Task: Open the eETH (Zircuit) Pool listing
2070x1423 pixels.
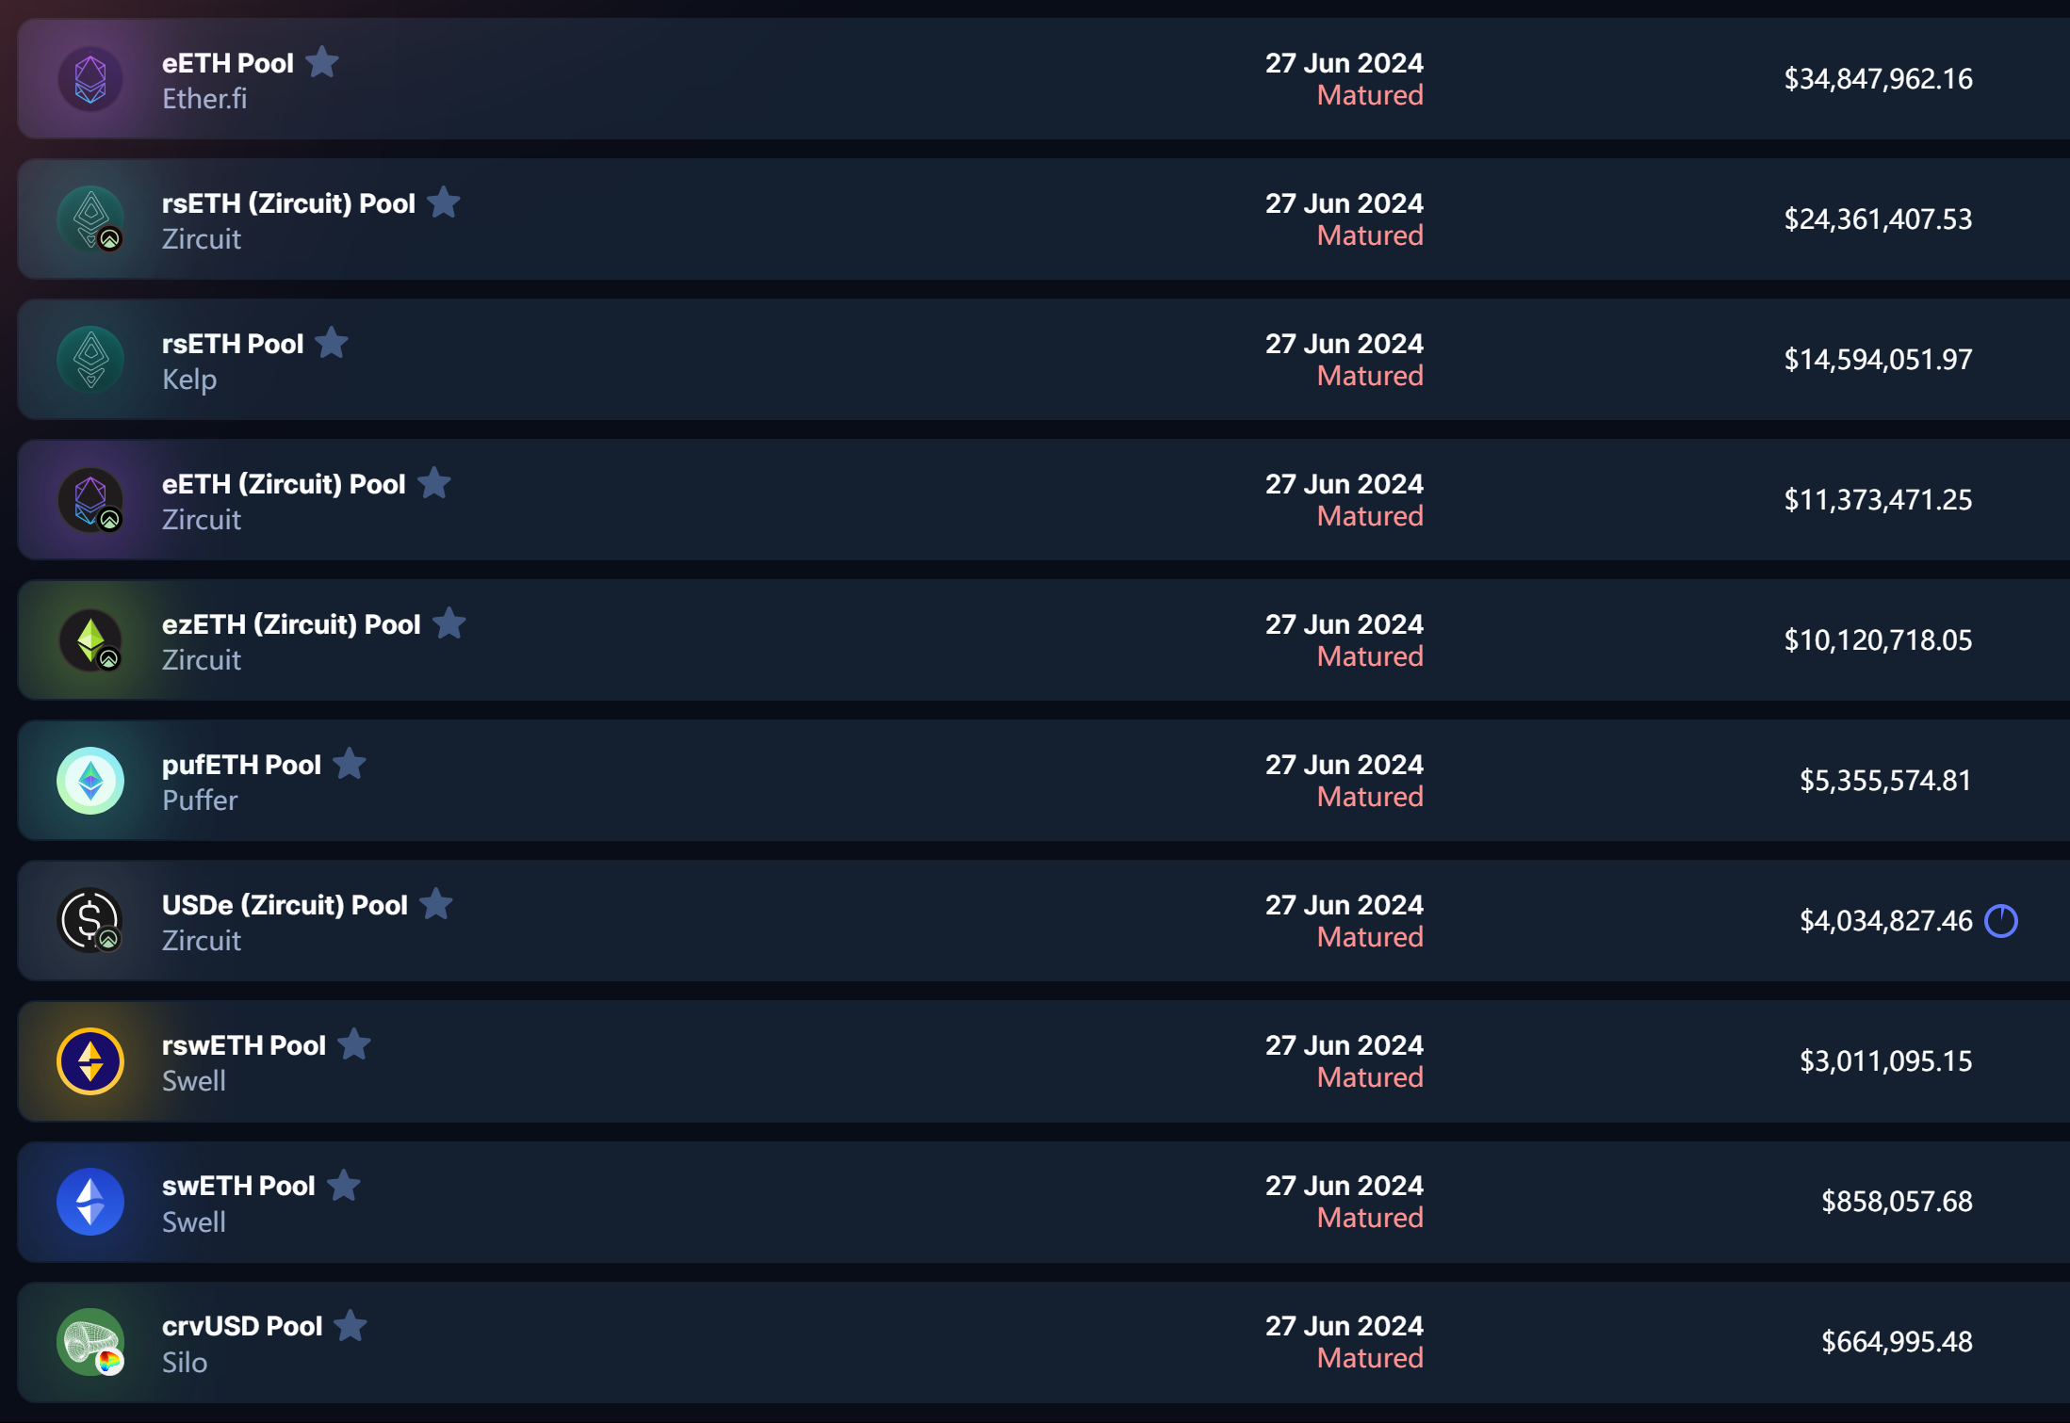Action: pos(284,484)
